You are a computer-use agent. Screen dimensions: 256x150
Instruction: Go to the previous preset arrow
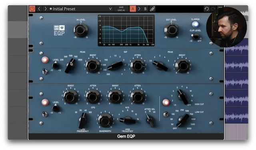[39, 9]
